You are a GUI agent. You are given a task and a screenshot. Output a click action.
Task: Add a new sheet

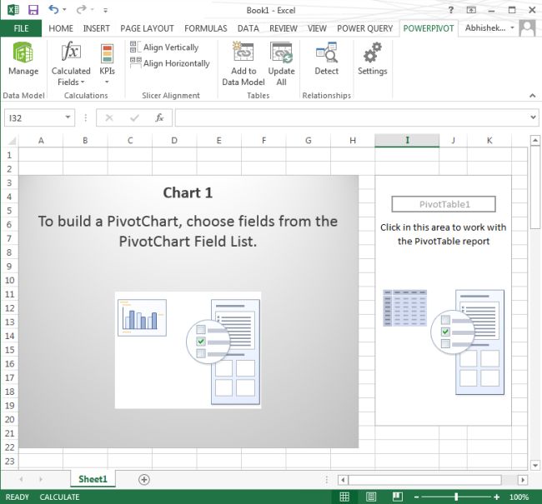point(143,480)
